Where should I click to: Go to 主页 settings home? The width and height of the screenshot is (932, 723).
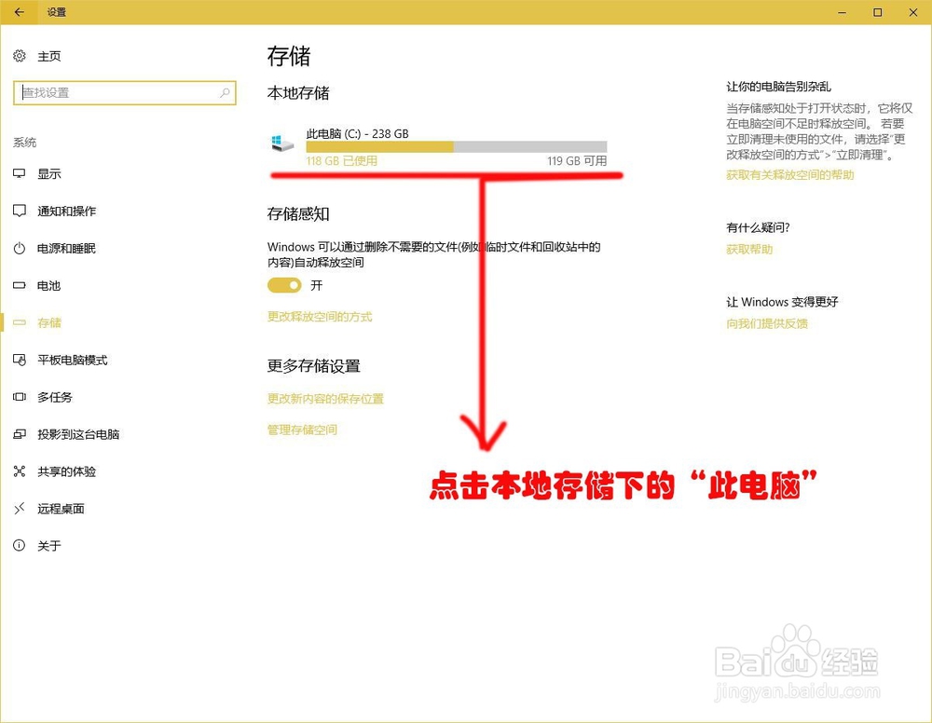coord(48,57)
